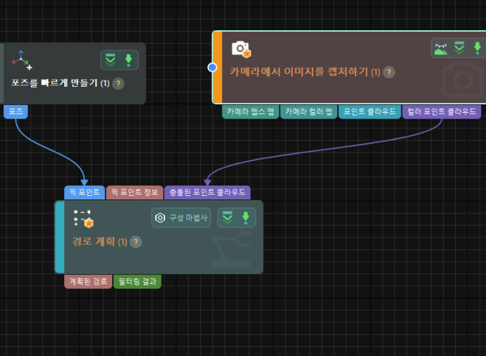Select the 픽 포인트 input port
This screenshot has height=356, width=486.
(x=85, y=192)
